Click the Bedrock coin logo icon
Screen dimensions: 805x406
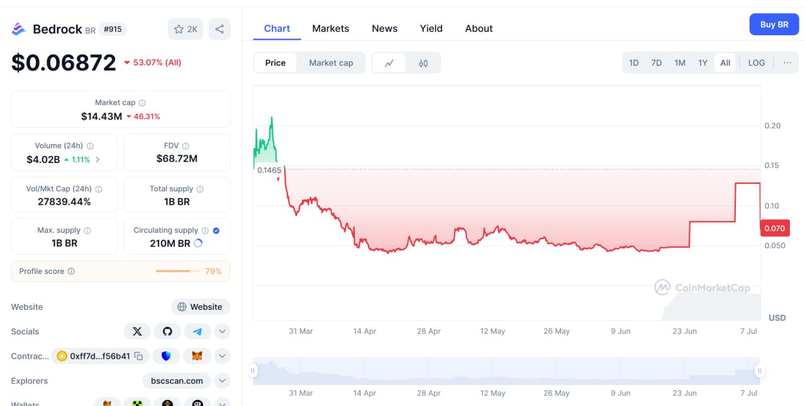[19, 29]
